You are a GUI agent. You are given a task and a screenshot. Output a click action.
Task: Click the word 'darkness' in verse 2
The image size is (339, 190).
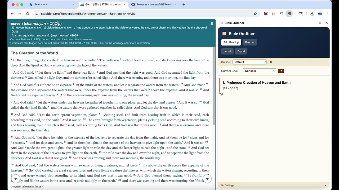[x=168, y=60]
